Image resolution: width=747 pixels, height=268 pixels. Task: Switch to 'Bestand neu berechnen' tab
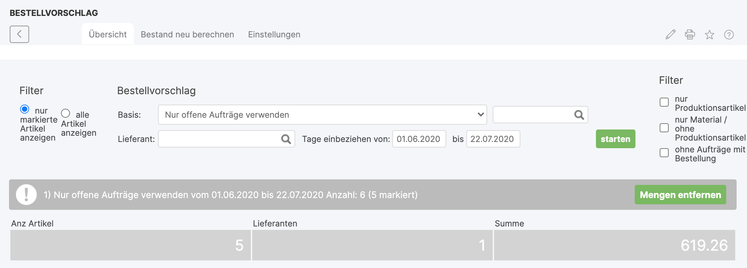click(x=187, y=35)
